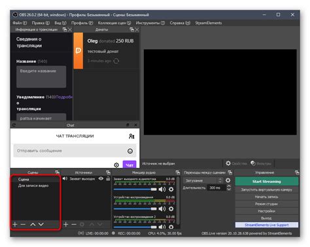
Task: Undock the Chat panel
Action: 128,125
